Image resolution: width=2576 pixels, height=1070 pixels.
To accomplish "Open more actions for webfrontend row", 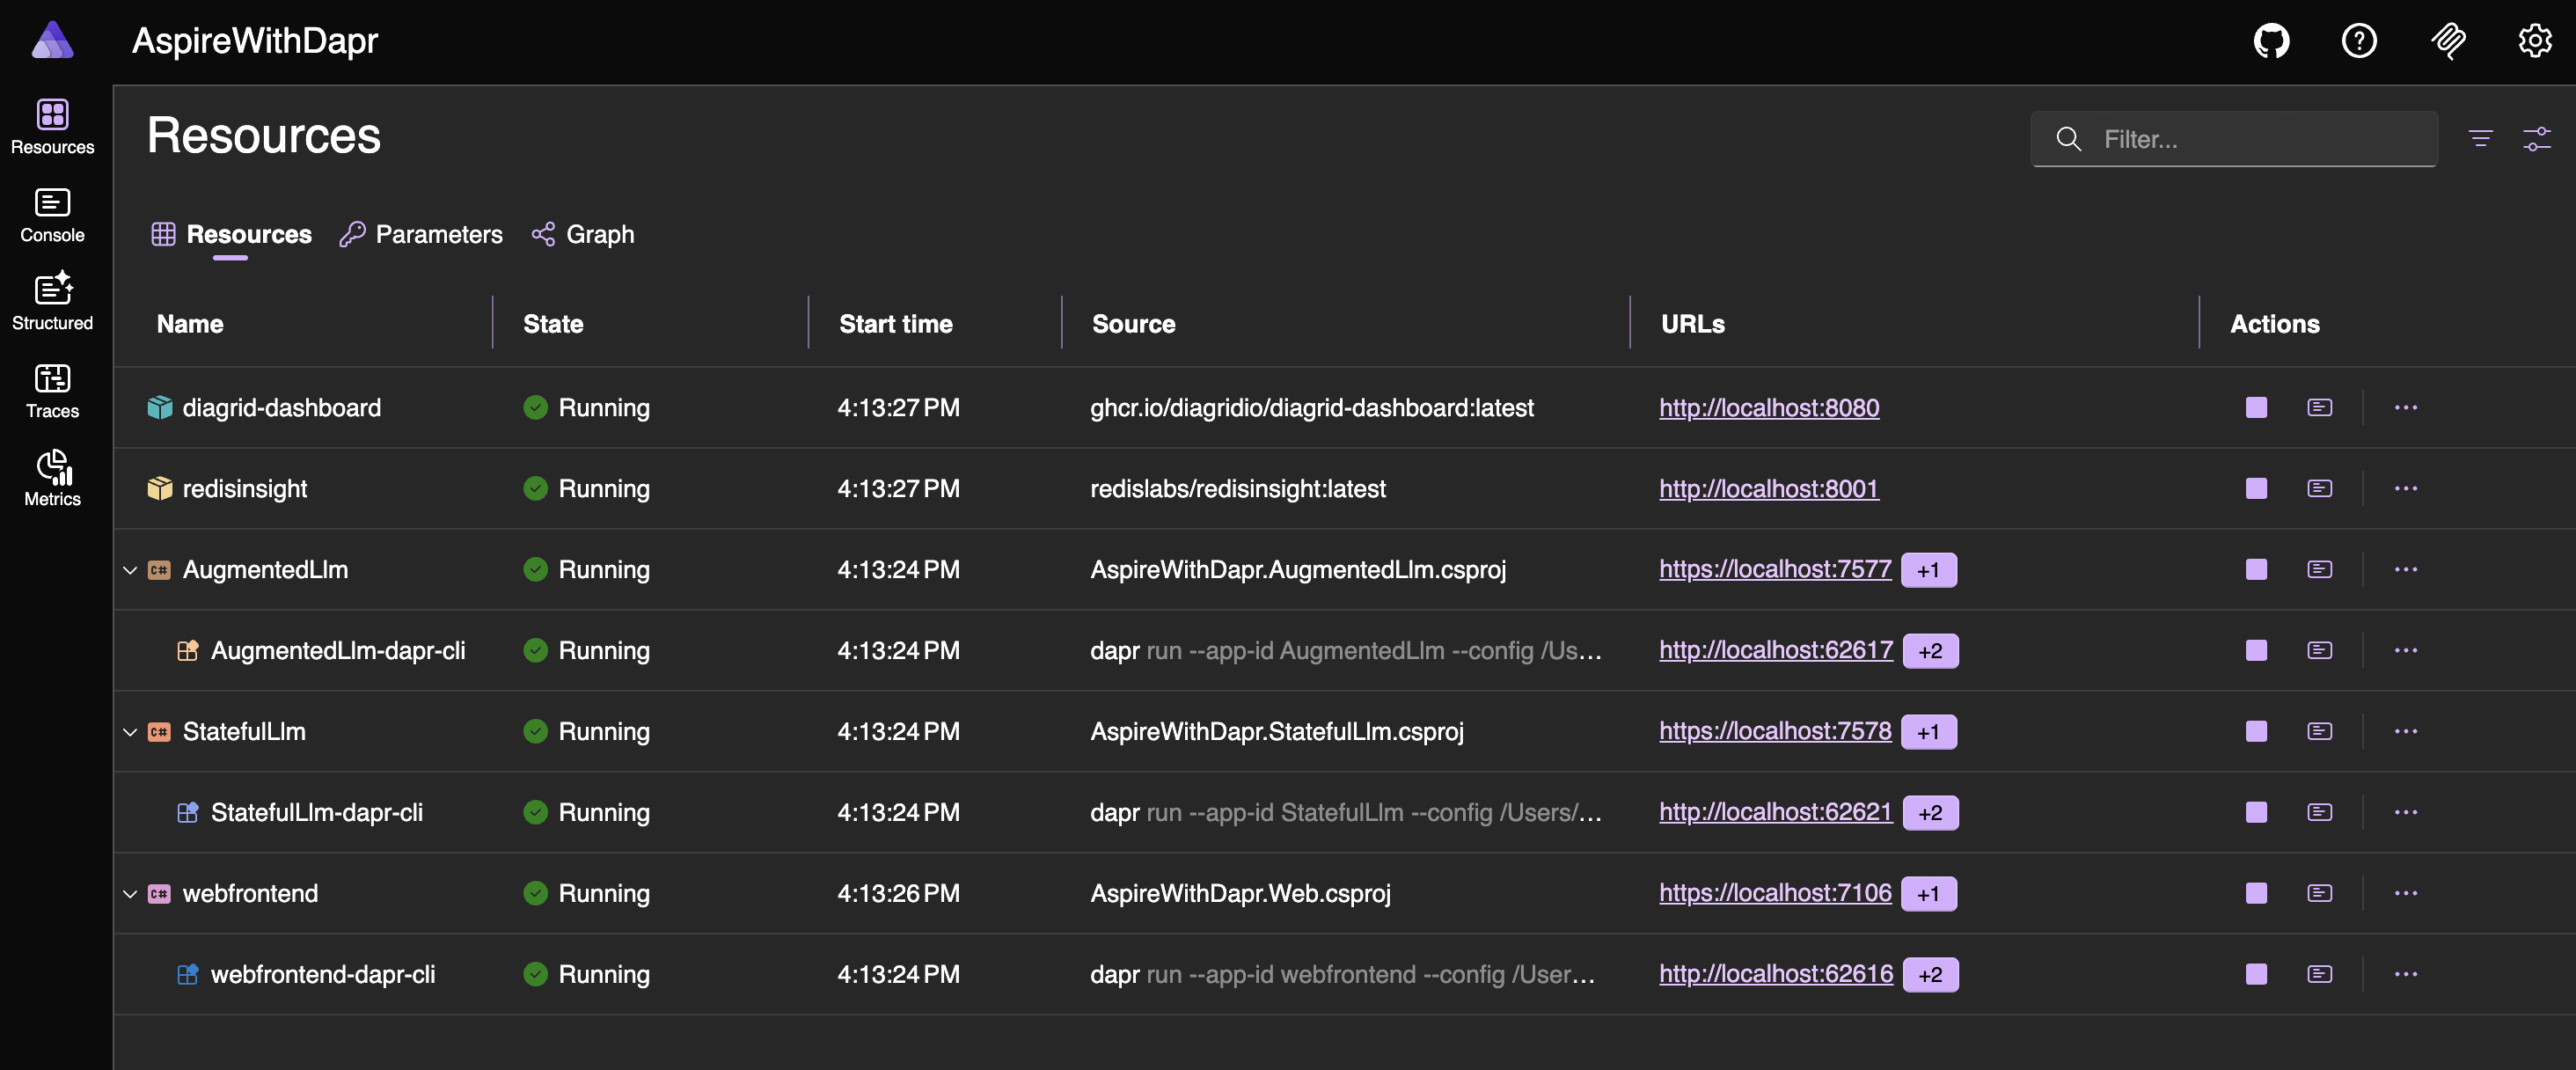I will (2405, 893).
